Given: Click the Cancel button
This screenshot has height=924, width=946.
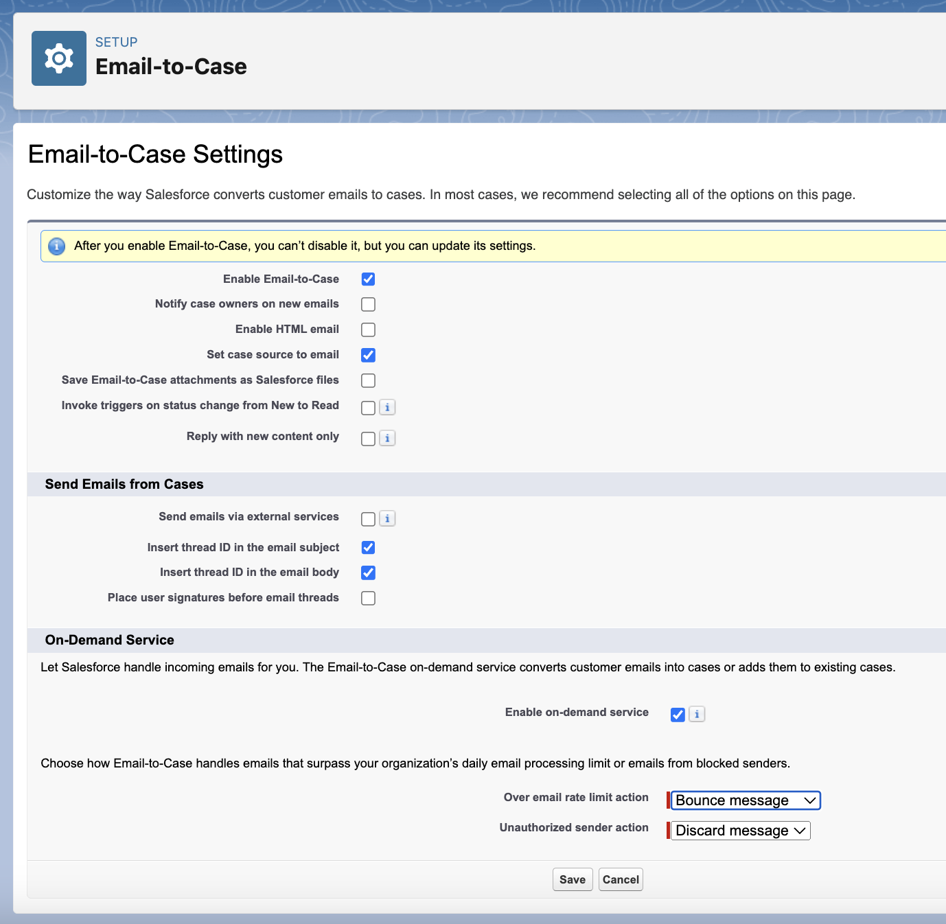Looking at the screenshot, I should click(x=621, y=879).
